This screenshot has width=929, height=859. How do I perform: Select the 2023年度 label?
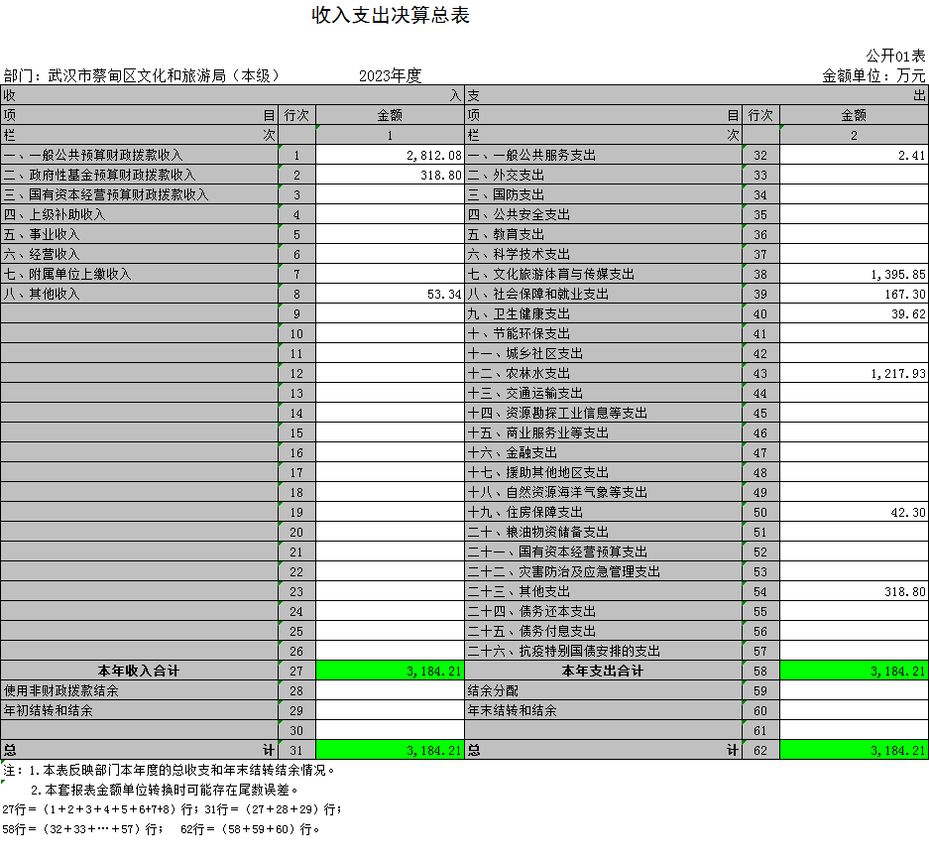coord(390,75)
